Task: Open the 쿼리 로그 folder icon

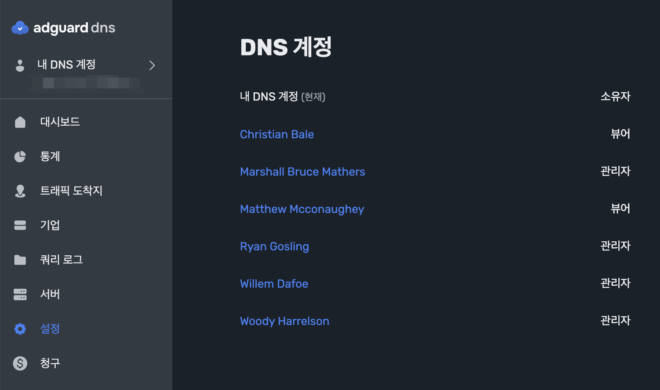Action: (x=20, y=260)
